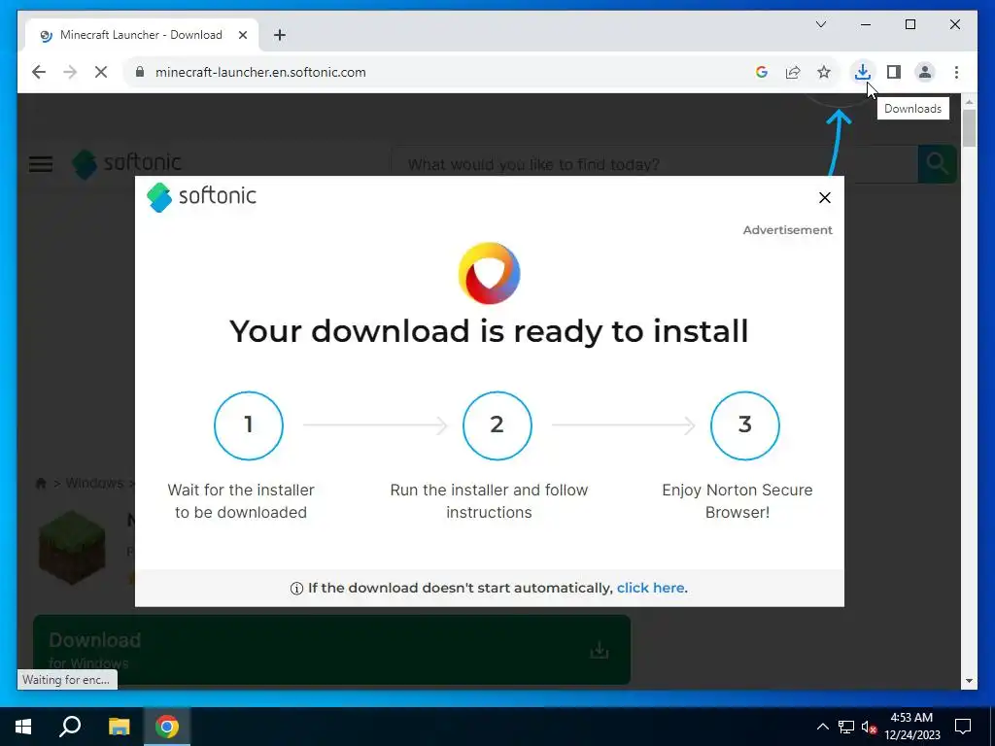
Task: Minimize the Chrome window
Action: pos(866,24)
